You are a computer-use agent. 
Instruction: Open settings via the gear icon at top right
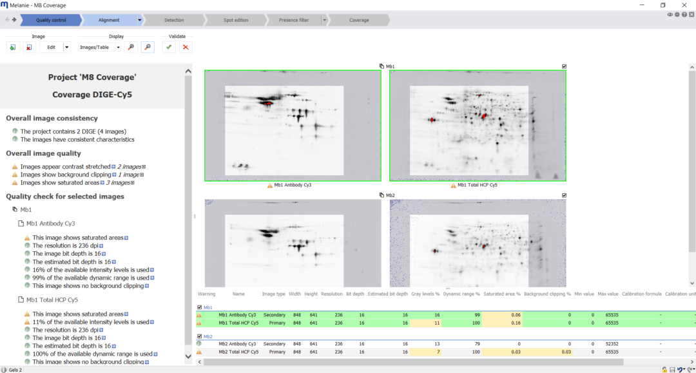pyautogui.click(x=677, y=14)
